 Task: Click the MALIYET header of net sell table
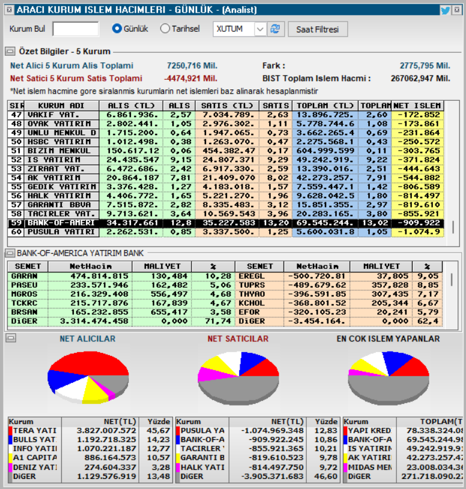(x=381, y=266)
